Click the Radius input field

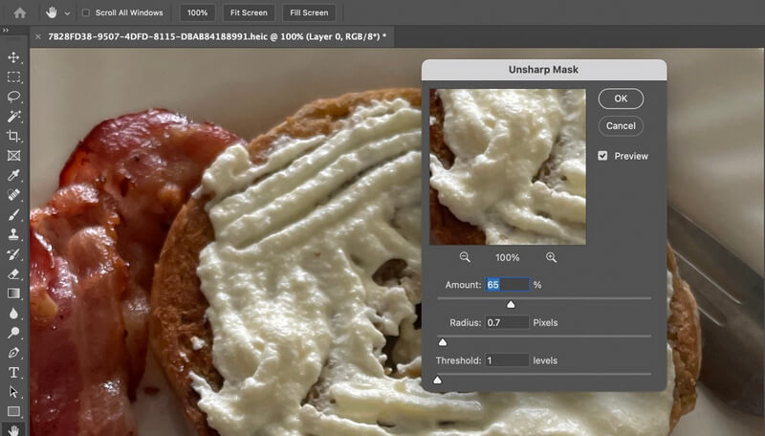507,323
